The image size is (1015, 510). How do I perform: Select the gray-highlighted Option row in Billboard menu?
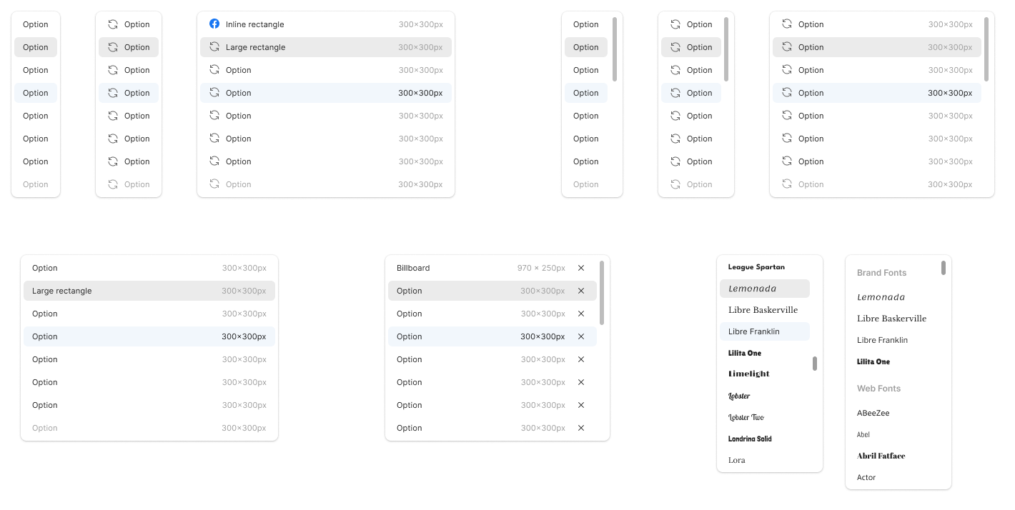point(492,291)
